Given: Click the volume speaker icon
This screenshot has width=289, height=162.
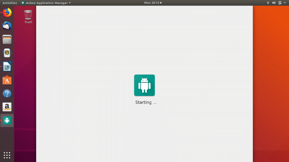Looking at the screenshot, I should (274, 3).
